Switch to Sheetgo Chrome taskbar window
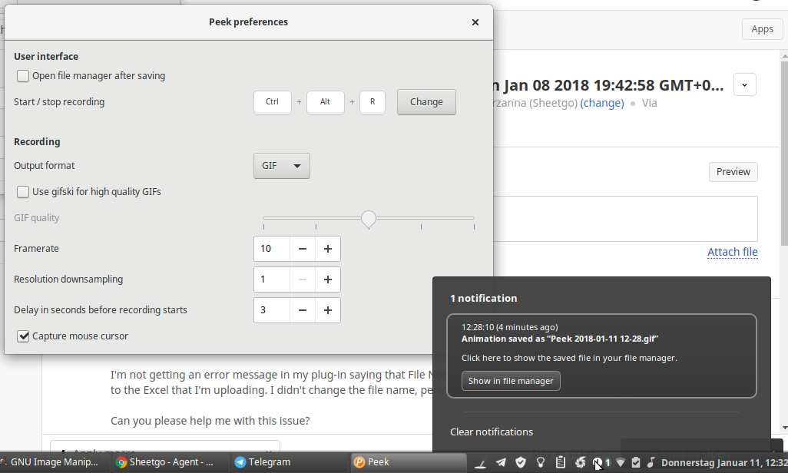Image resolution: width=788 pixels, height=473 pixels. pos(171,462)
